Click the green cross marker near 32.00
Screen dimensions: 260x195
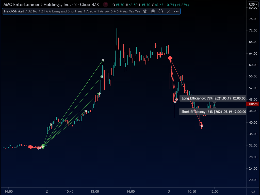tap(43, 146)
